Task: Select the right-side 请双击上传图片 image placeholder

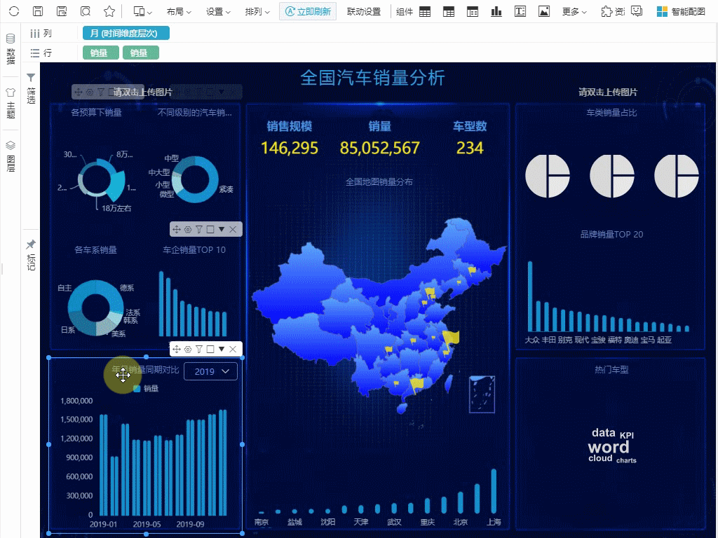Action: point(608,92)
